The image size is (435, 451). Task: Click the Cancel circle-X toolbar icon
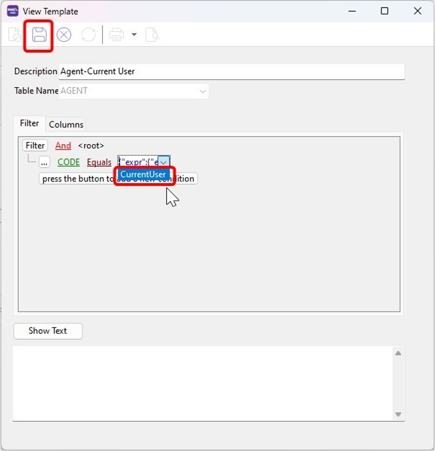(x=64, y=35)
